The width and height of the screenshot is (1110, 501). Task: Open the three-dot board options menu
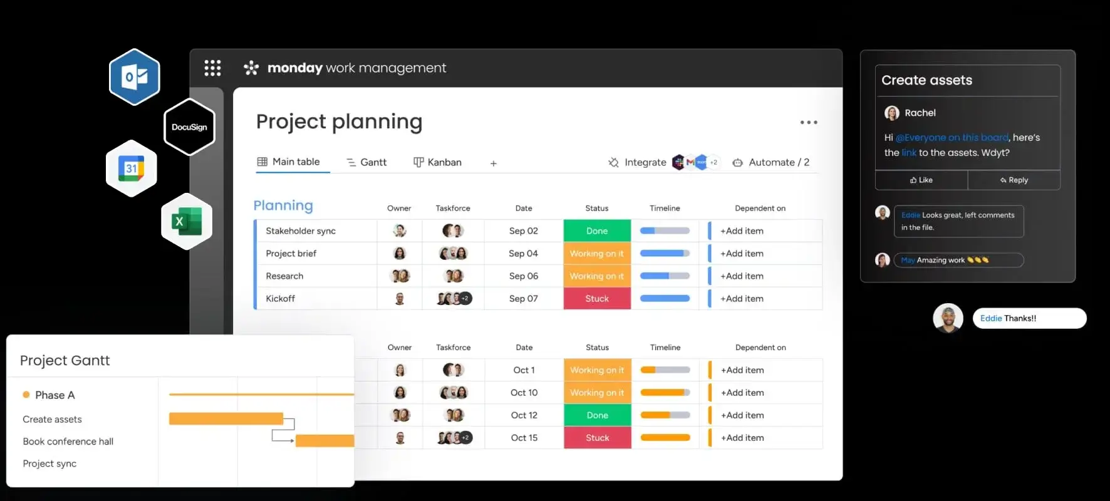point(809,122)
